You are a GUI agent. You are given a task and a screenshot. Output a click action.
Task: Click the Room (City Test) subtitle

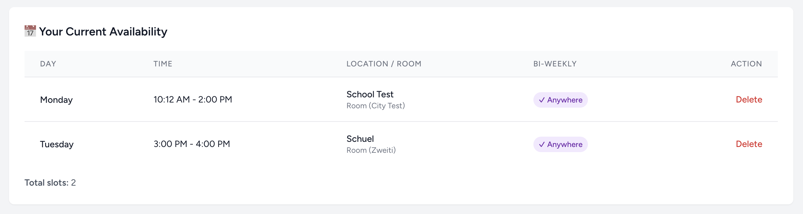click(x=376, y=106)
